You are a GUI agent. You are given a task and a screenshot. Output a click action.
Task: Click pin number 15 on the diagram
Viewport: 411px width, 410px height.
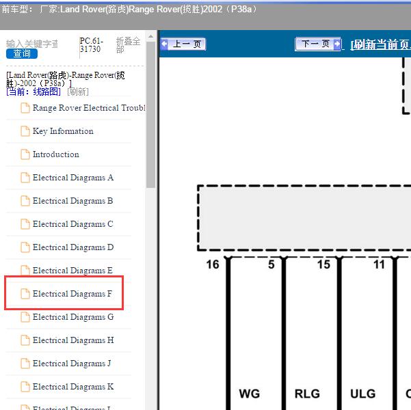click(x=323, y=264)
